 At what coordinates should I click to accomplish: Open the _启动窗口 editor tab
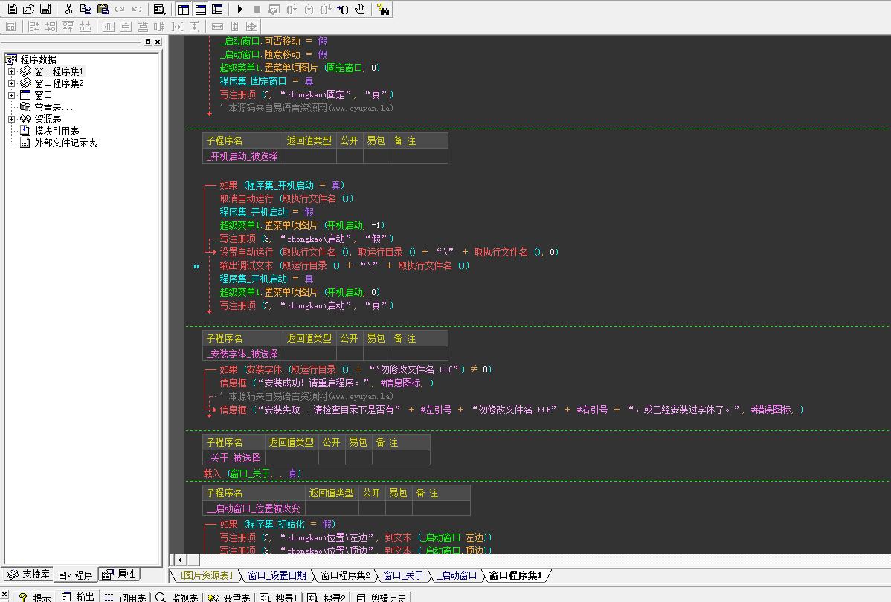(x=457, y=575)
